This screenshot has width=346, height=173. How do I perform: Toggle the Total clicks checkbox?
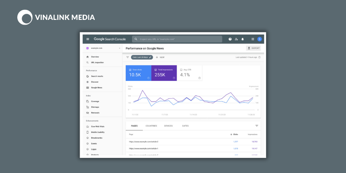click(x=130, y=70)
